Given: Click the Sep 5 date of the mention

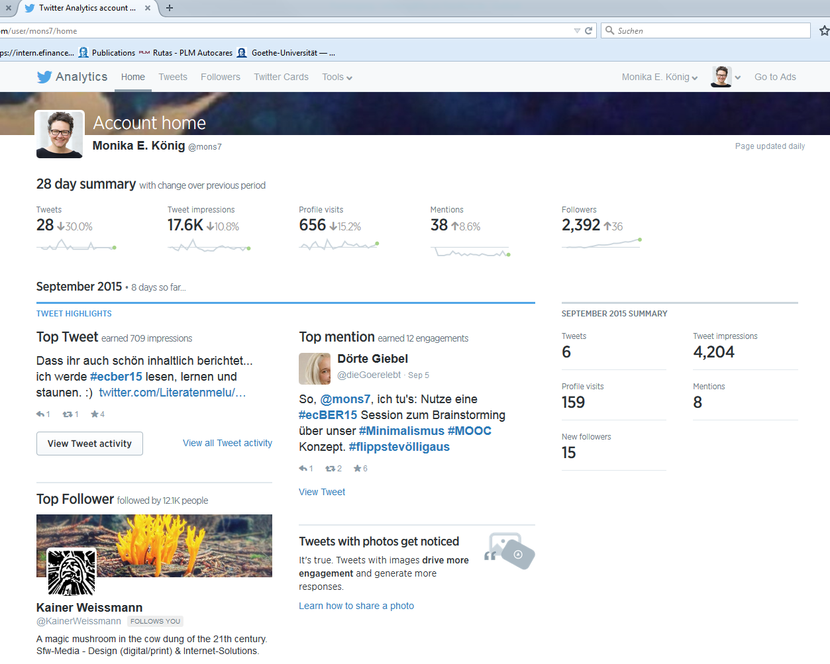Looking at the screenshot, I should [419, 375].
